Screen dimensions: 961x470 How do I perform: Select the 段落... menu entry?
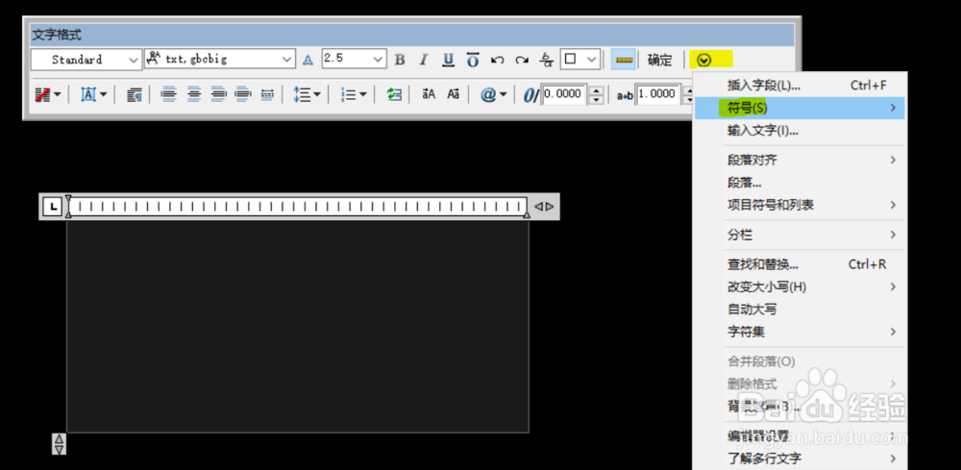pos(800,183)
